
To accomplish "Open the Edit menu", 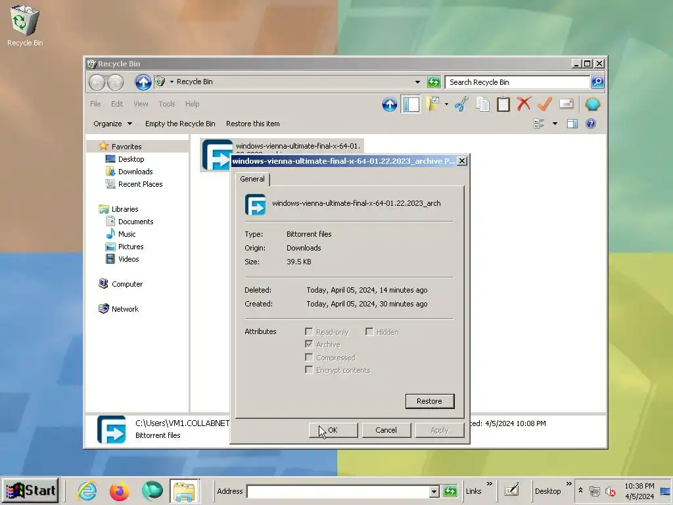I will click(117, 104).
